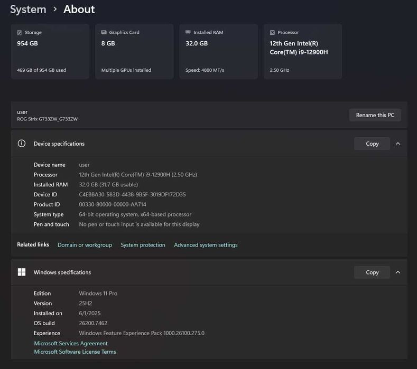Screen dimensions: 417x369
Task: Click the Storage card icon
Action: pyautogui.click(x=20, y=33)
